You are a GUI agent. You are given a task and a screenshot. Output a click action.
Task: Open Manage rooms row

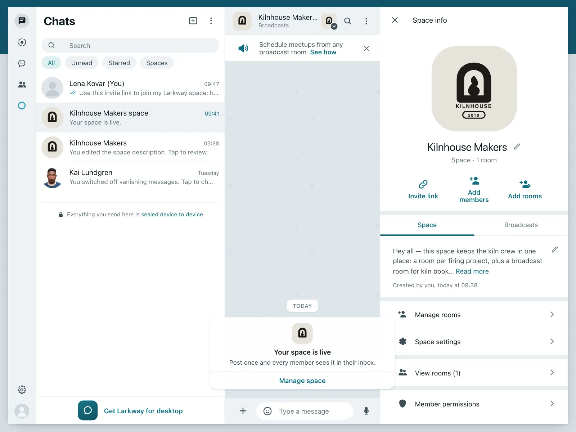[474, 315]
